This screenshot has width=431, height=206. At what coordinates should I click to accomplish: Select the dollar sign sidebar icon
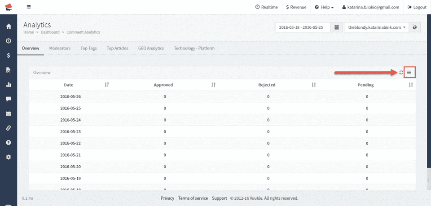point(8,56)
